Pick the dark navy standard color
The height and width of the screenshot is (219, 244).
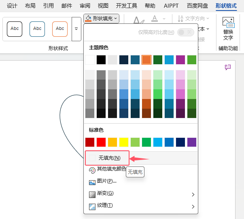(180, 142)
